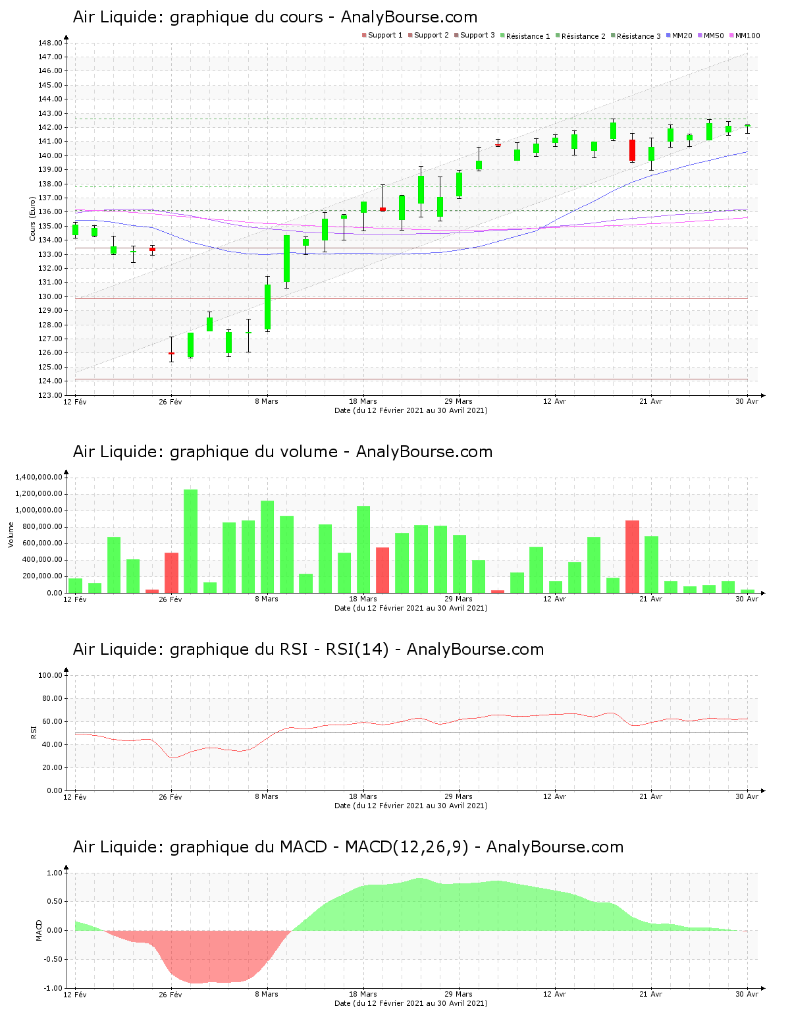The width and height of the screenshot is (790, 1021).
Task: Click the vertical 'Volume' axis label
Action: [x=11, y=534]
